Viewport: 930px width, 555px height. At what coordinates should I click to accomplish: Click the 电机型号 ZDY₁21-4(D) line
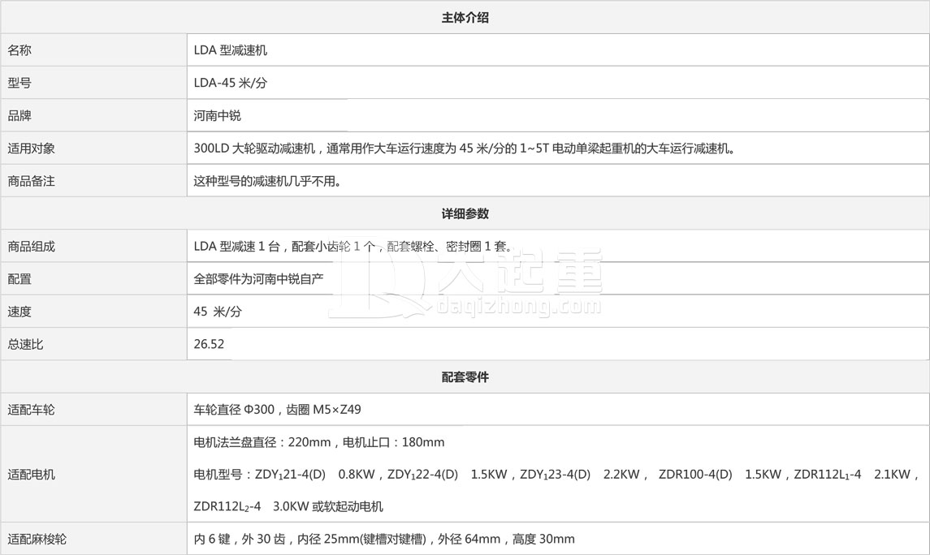(556, 475)
